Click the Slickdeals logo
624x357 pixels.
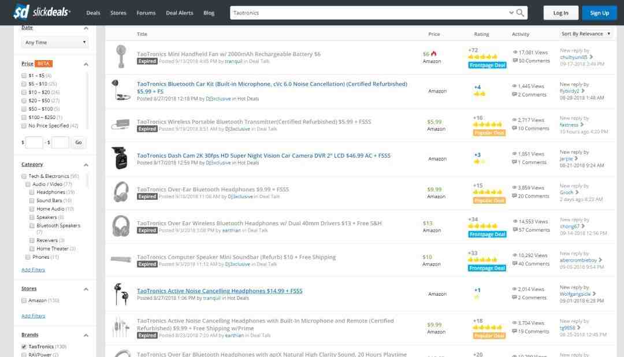[42, 12]
